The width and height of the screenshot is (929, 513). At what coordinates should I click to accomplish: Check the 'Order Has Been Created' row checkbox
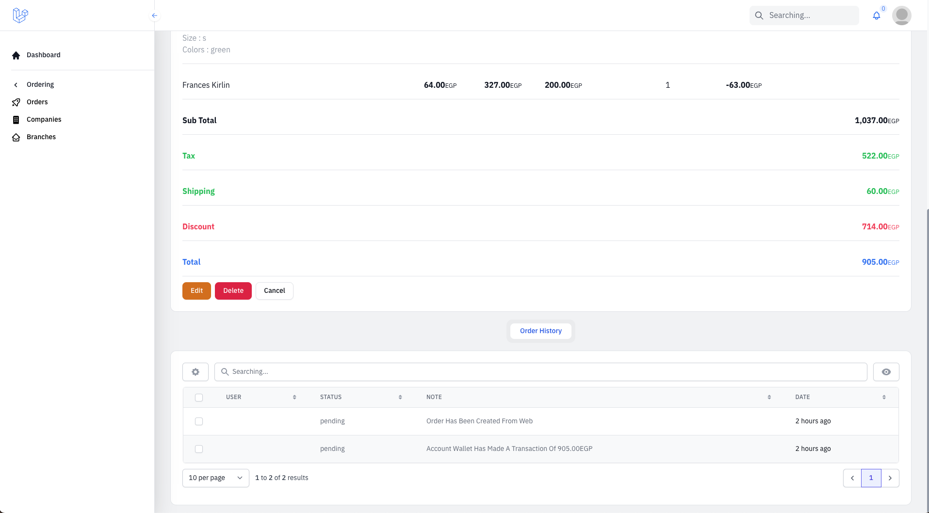[x=199, y=421]
